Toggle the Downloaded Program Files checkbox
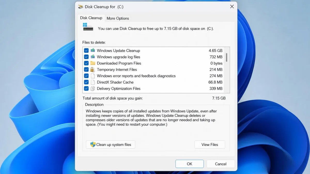Image resolution: width=310 pixels, height=174 pixels. (86, 63)
